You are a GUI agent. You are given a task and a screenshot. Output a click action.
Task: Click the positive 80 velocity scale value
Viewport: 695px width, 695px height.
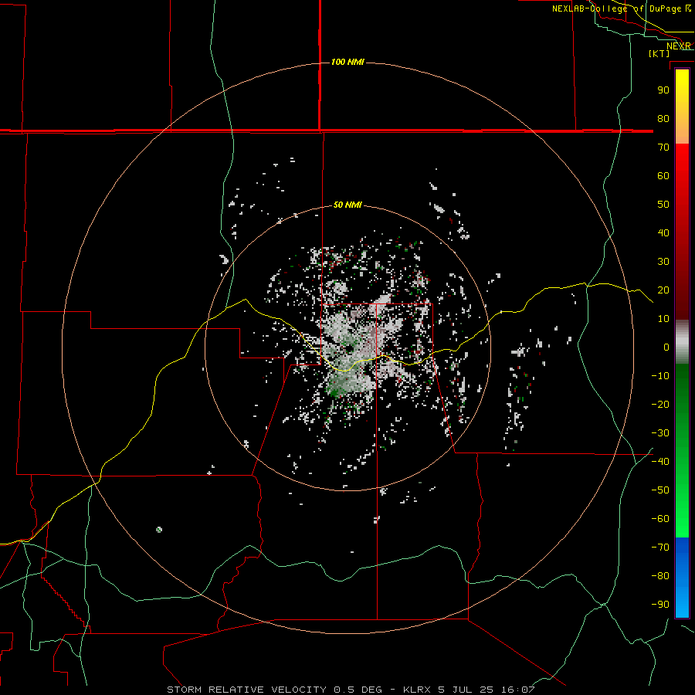[x=663, y=118]
